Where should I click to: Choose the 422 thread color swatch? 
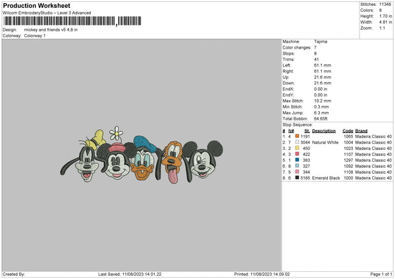298,154
